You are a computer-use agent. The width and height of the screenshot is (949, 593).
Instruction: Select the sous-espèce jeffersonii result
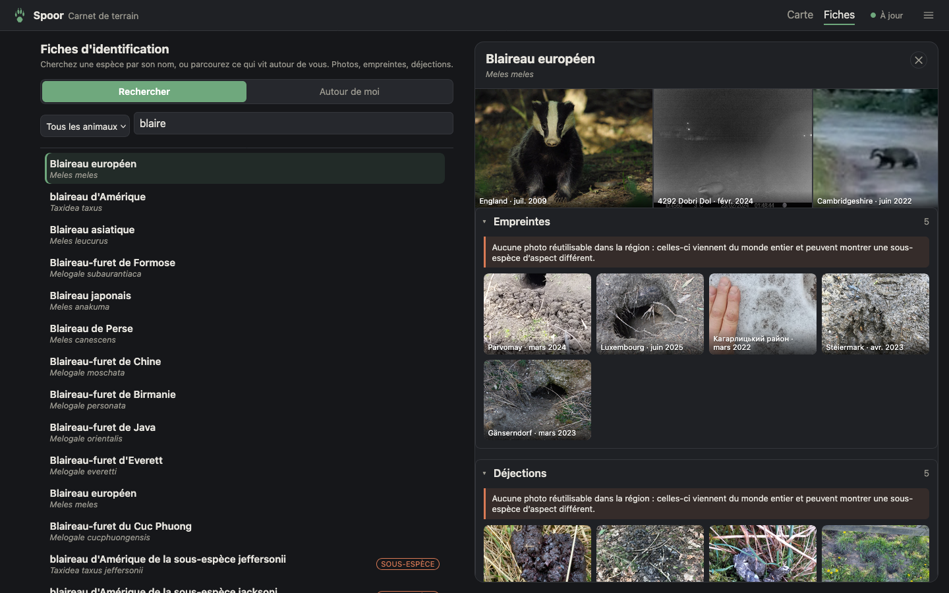pos(244,564)
